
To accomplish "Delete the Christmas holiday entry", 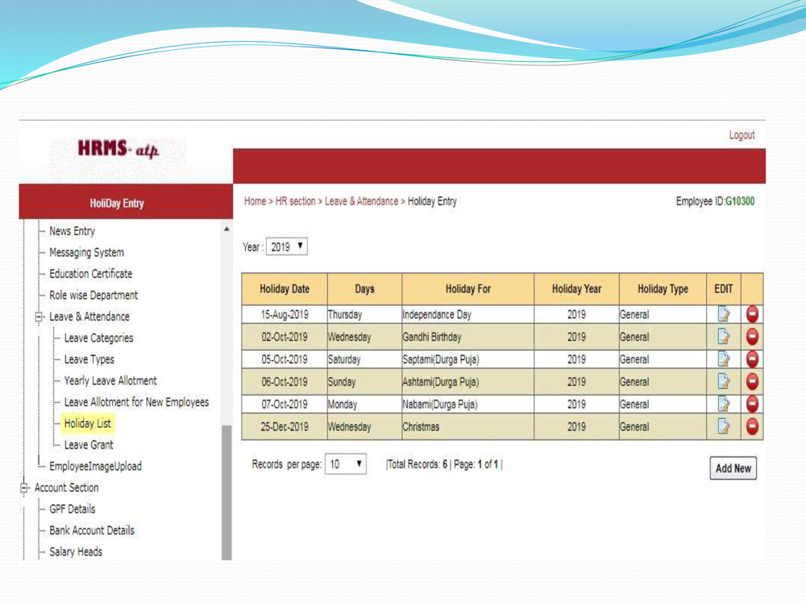I will 750,427.
